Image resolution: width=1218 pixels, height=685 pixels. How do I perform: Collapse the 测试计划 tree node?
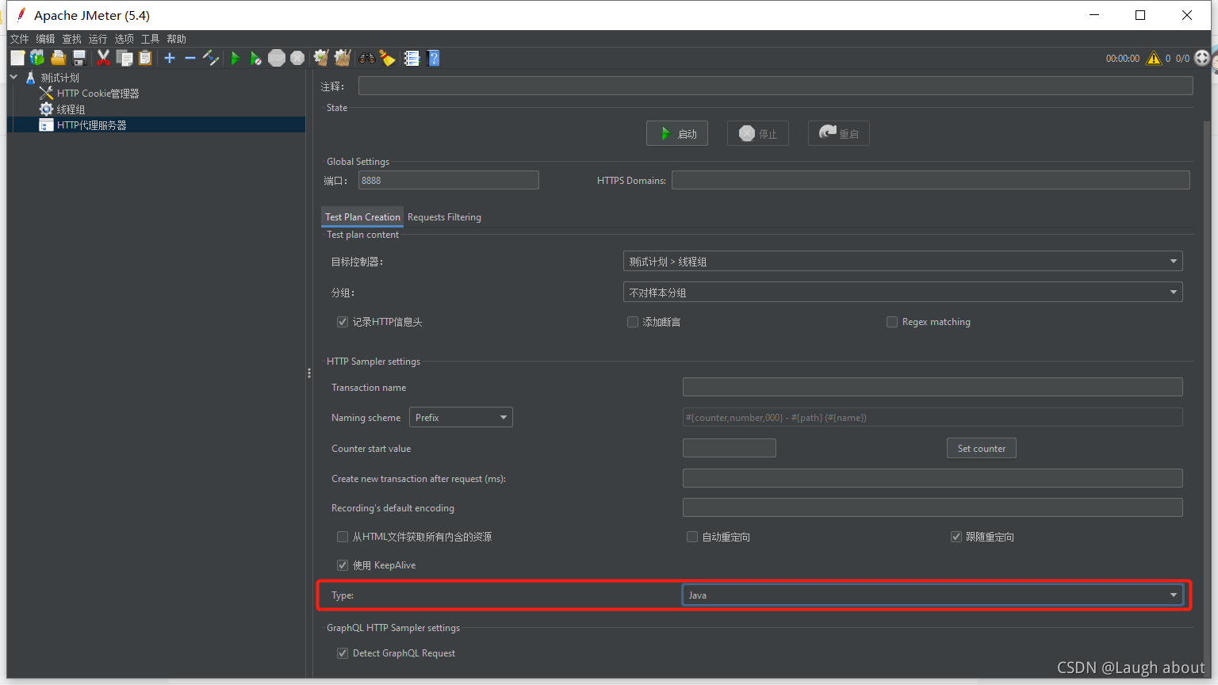pyautogui.click(x=13, y=77)
